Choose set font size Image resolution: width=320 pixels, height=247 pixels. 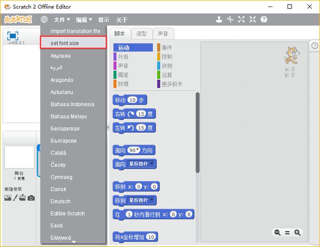[x=73, y=43]
